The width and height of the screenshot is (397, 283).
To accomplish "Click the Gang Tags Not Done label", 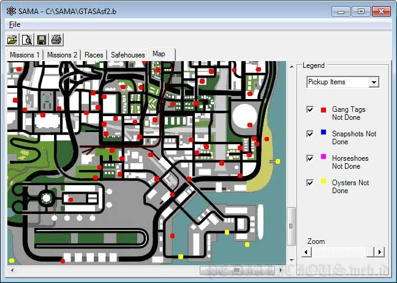I will (x=349, y=113).
